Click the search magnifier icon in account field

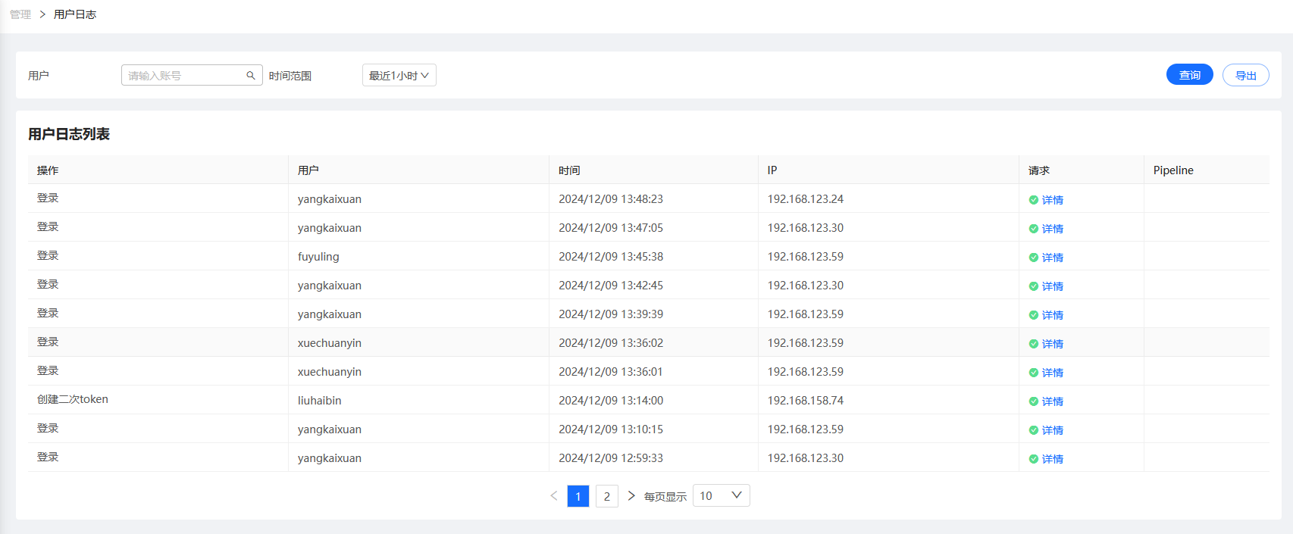click(x=251, y=76)
